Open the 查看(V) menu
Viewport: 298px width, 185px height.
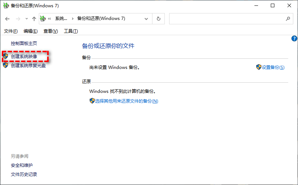click(x=50, y=31)
